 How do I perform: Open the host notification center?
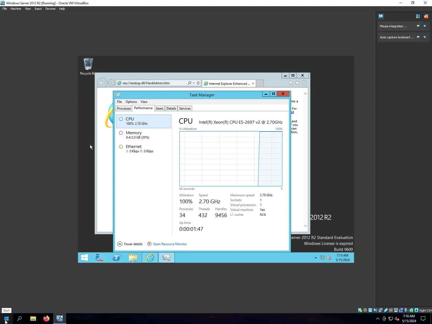pos(423,319)
